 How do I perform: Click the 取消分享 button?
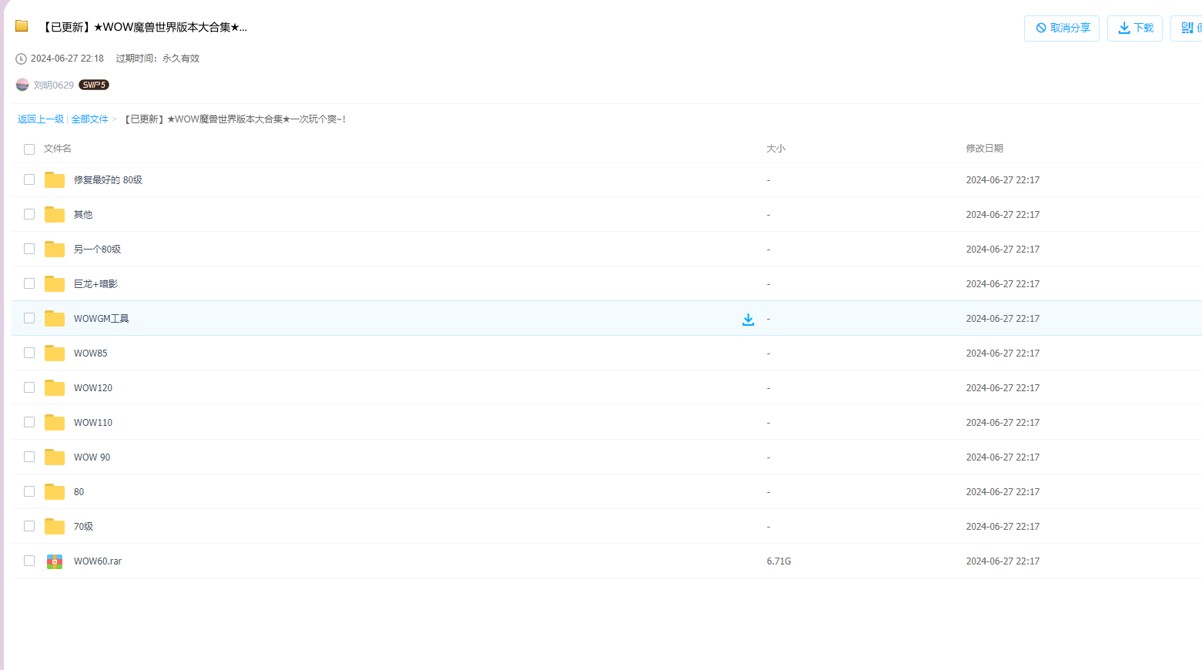pos(1062,28)
